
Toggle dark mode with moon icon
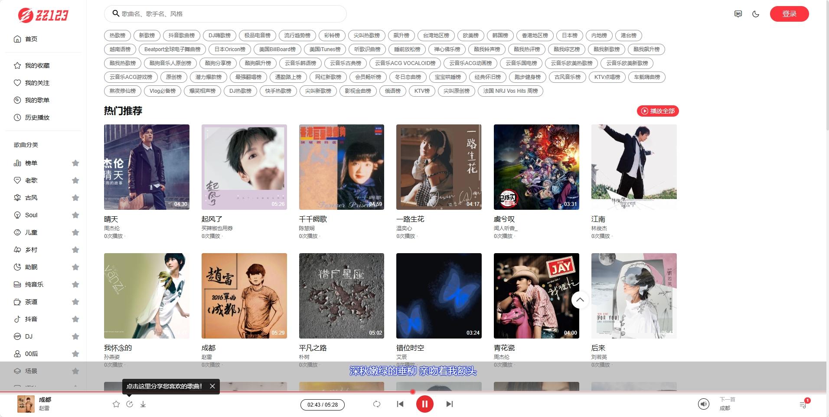(x=756, y=14)
